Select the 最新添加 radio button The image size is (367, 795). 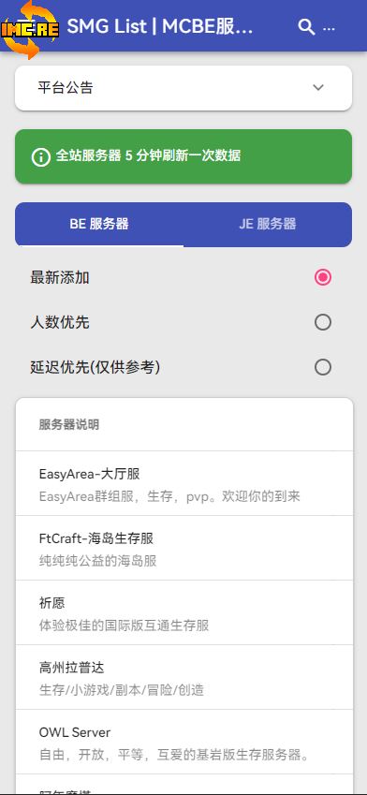pos(323,277)
